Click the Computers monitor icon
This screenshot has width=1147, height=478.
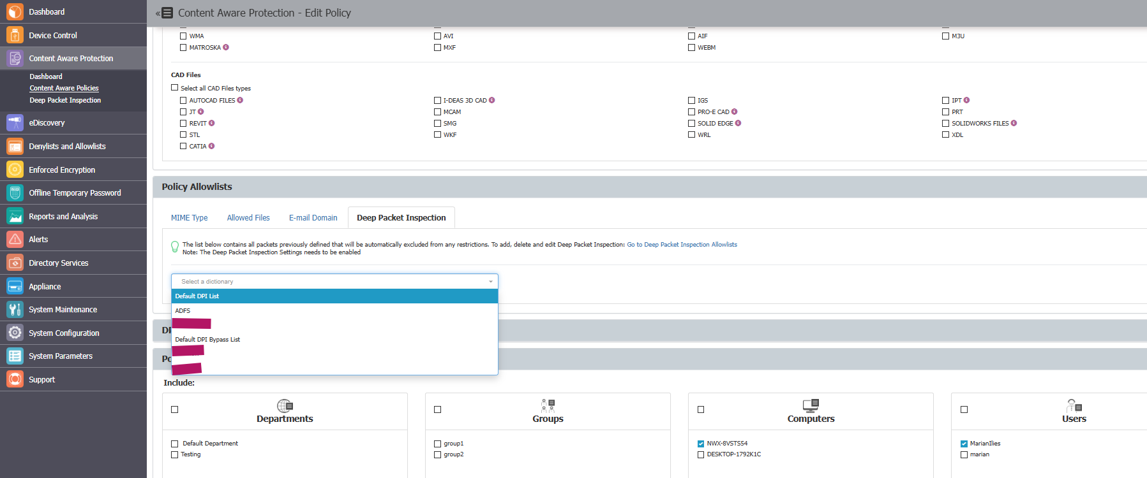point(811,405)
